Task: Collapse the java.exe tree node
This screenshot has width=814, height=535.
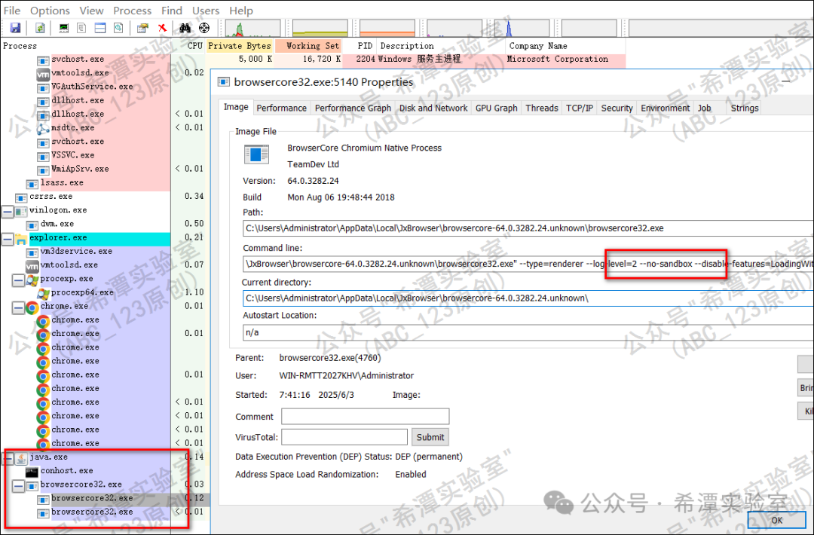Action: pyautogui.click(x=8, y=457)
